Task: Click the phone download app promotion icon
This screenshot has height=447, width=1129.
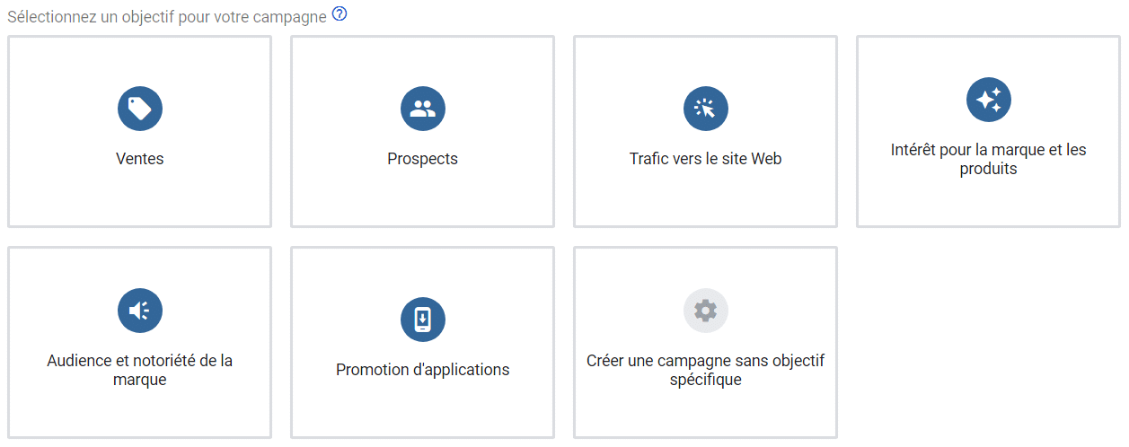Action: click(422, 320)
